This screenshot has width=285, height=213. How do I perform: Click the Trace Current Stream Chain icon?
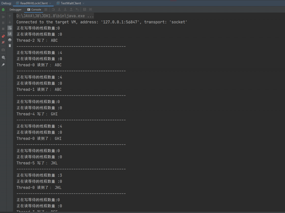90,9
